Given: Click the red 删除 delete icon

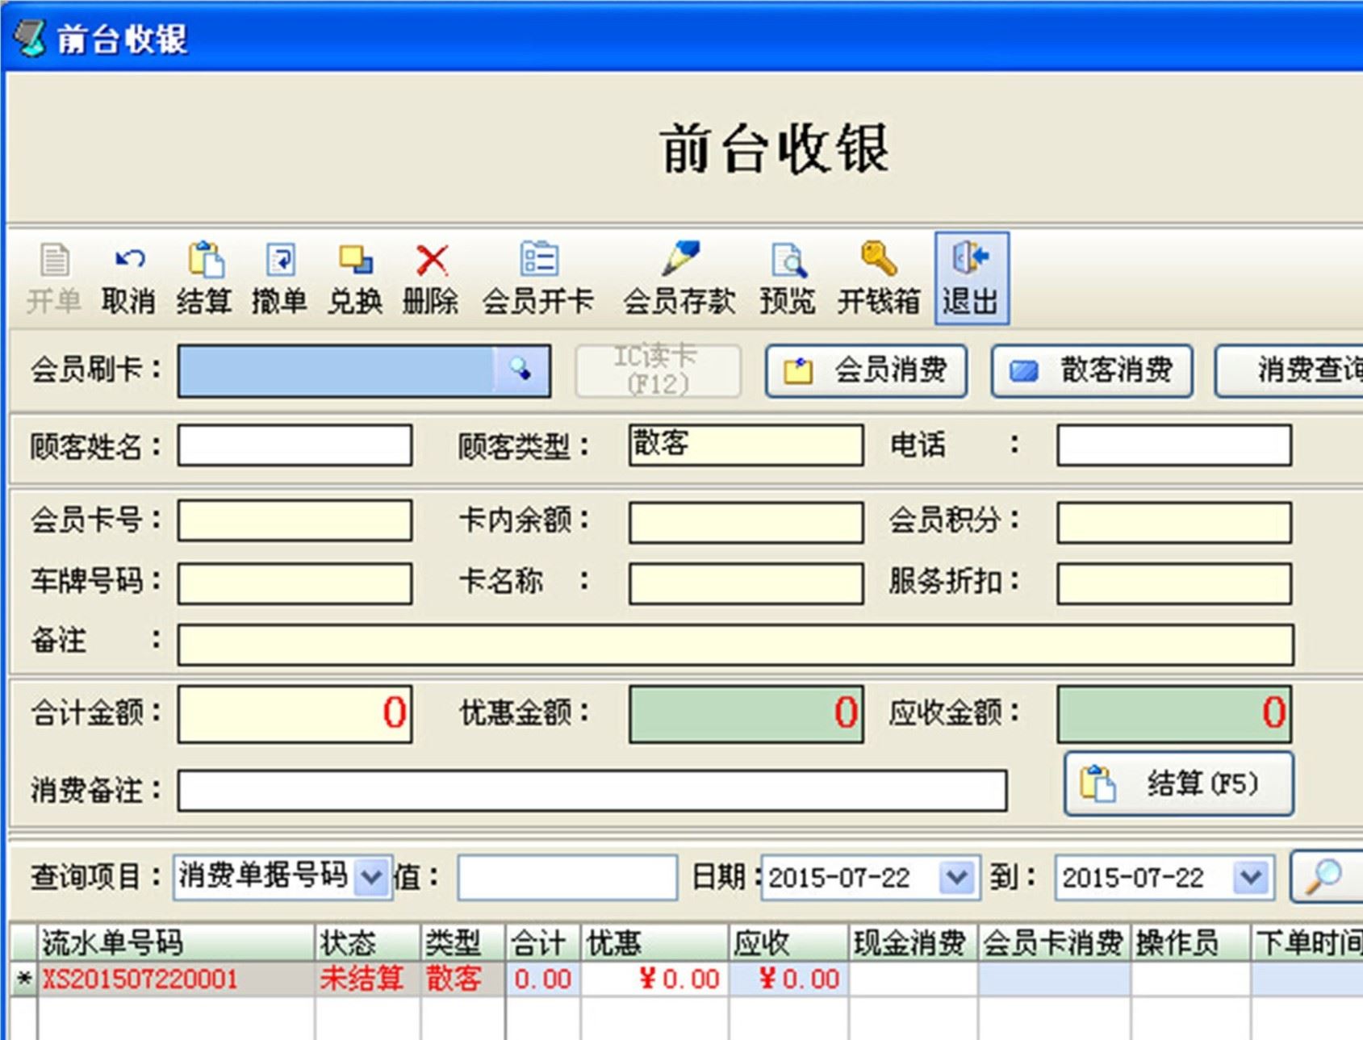Looking at the screenshot, I should pos(432,260).
